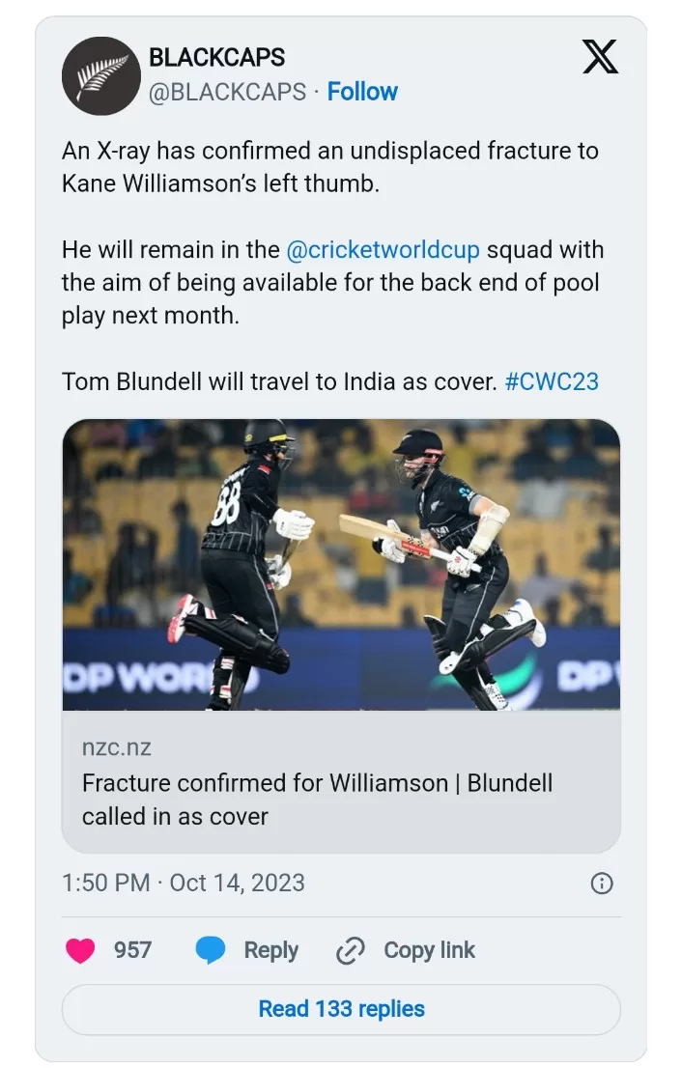Viewport: 682px width, 1068px height.
Task: Click the 1:50 PM Oct 14, 2023 timestamp
Action: (184, 883)
